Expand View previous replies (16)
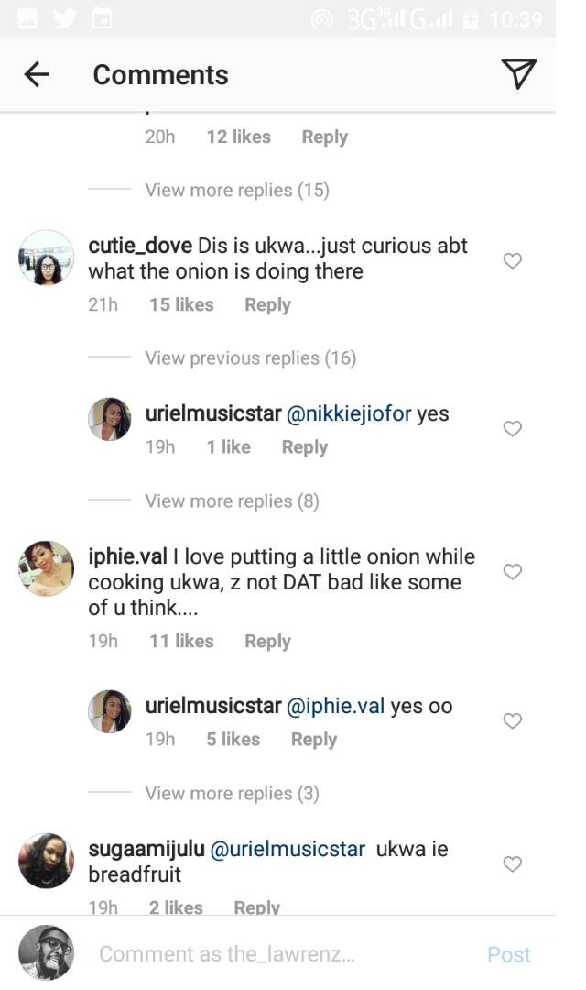The image size is (586, 990). [x=250, y=358]
